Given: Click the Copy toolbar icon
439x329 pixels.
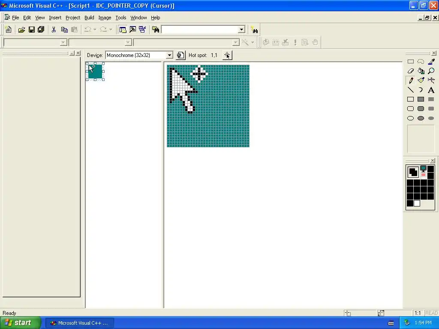Looking at the screenshot, I should (64, 30).
